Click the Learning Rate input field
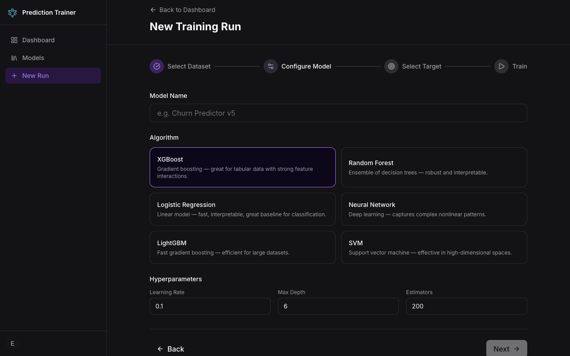This screenshot has width=570, height=356. click(210, 306)
